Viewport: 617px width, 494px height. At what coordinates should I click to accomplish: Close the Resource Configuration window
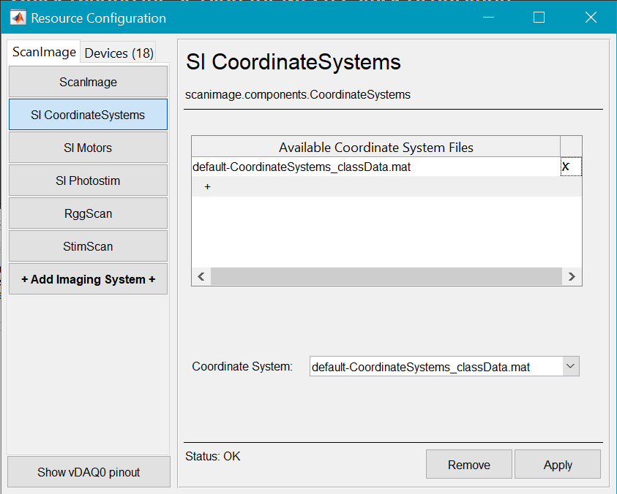coord(590,18)
